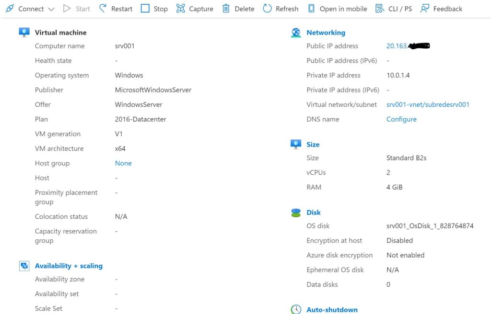
Task: Select the Publisher value MicrosoftWindowsServer
Action: tap(153, 90)
